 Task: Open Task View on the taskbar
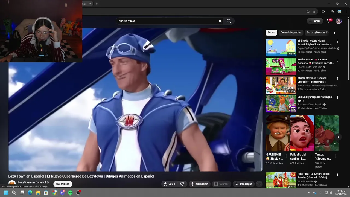(x=22, y=193)
